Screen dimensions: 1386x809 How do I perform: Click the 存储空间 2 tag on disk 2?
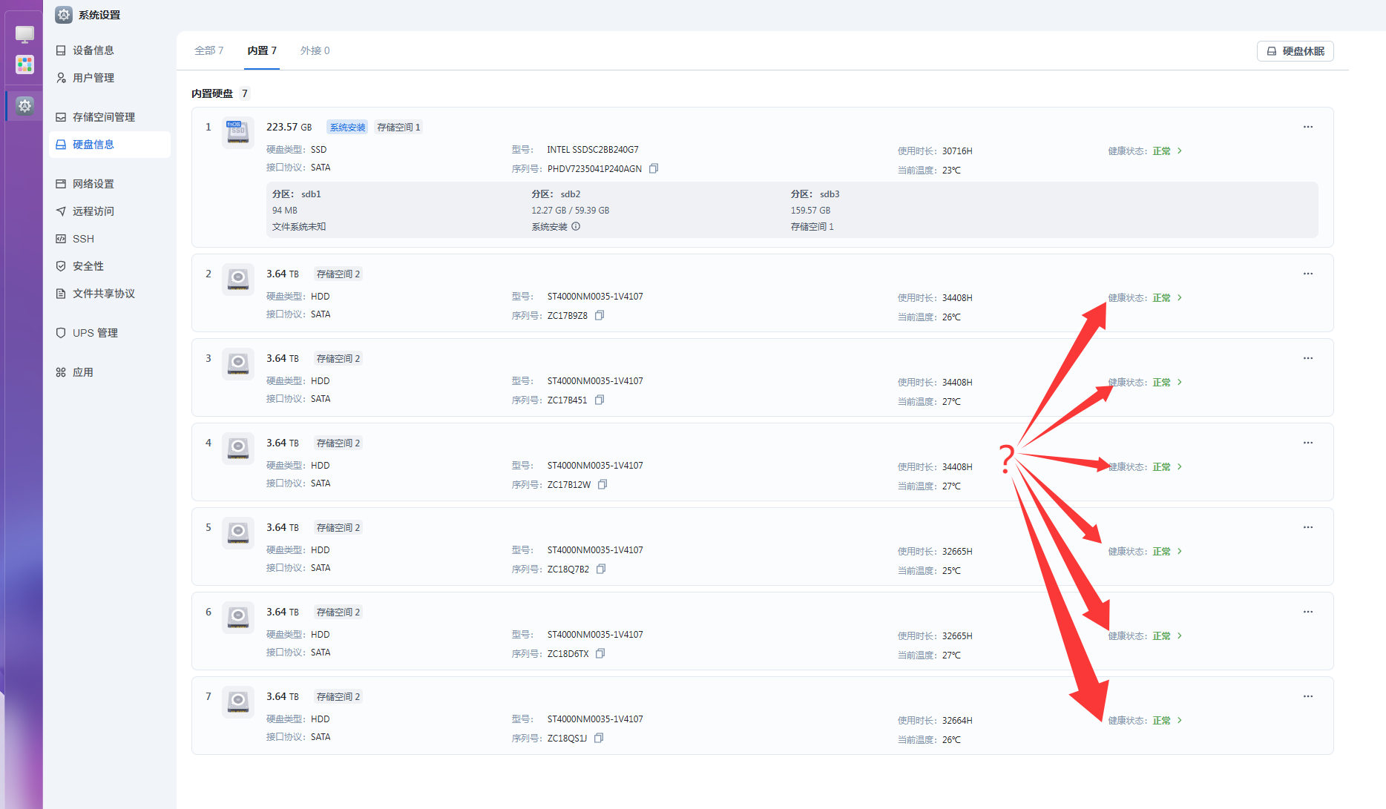[338, 274]
